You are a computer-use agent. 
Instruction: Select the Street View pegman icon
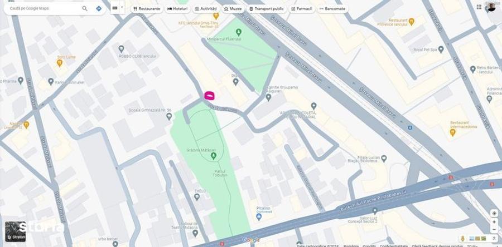tap(462, 239)
